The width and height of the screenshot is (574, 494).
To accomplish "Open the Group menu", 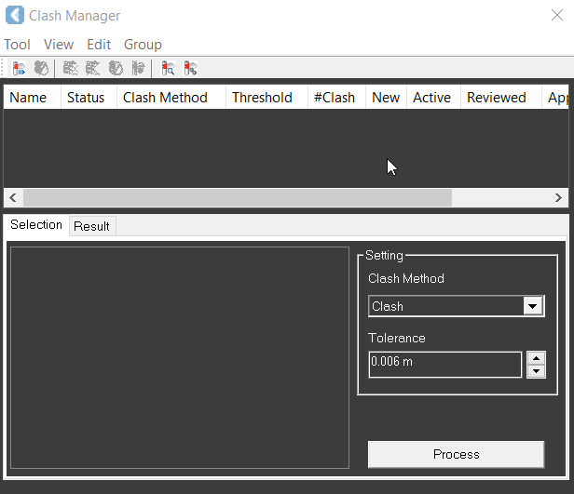I will pyautogui.click(x=143, y=45).
